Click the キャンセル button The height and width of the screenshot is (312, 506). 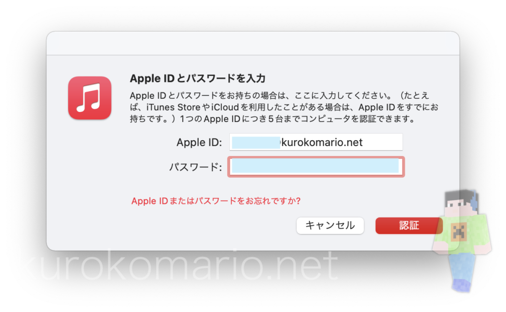[x=330, y=225]
